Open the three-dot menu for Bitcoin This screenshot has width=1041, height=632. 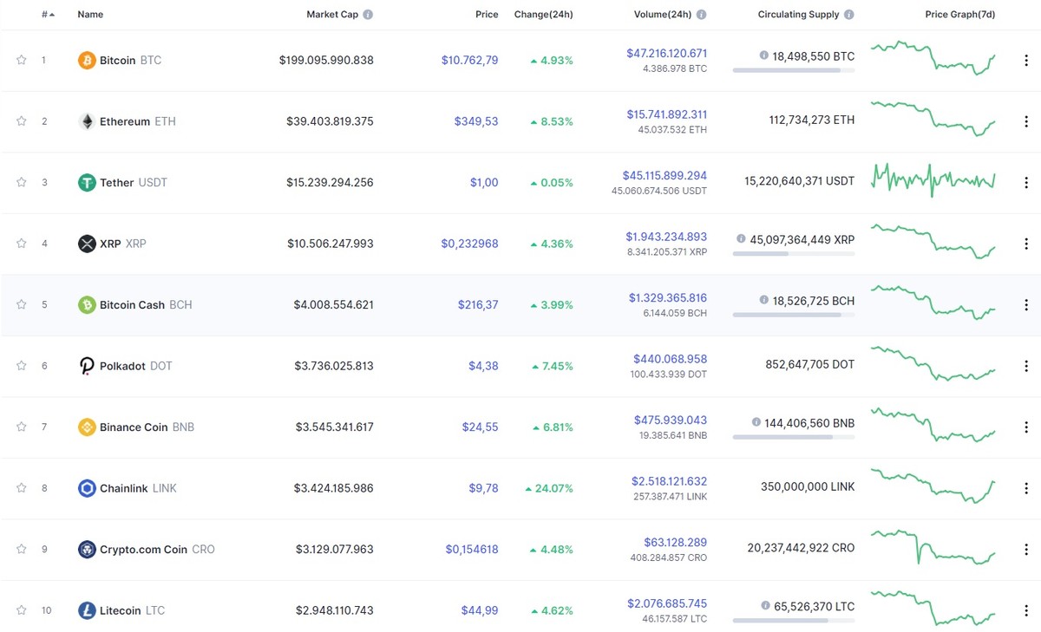click(1026, 60)
